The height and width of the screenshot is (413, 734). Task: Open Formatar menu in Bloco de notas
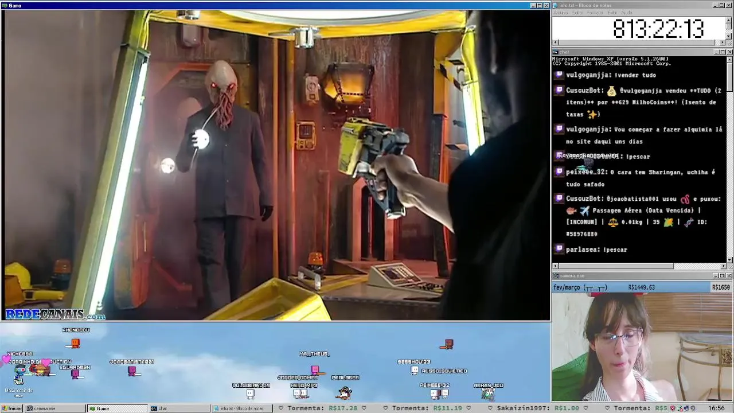[x=595, y=13]
